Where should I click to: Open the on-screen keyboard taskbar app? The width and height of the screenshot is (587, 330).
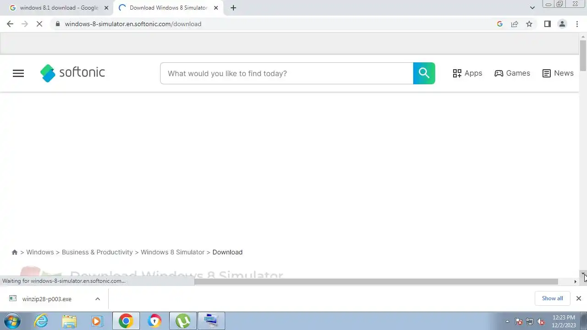(x=211, y=321)
